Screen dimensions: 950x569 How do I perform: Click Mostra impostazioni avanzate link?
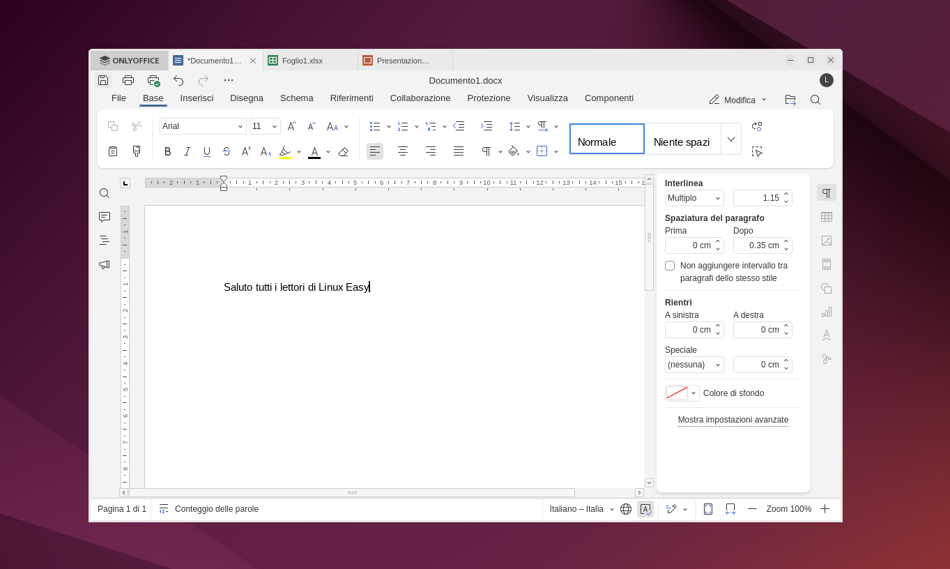click(x=733, y=420)
